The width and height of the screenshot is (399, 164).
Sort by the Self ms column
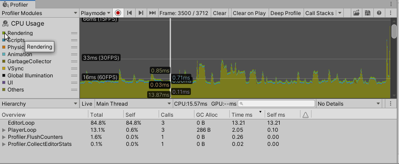tap(283, 115)
